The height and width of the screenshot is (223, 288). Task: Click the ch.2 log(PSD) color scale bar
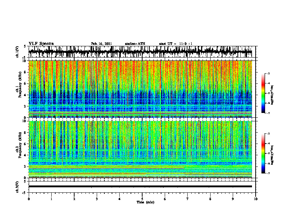pos(263,153)
